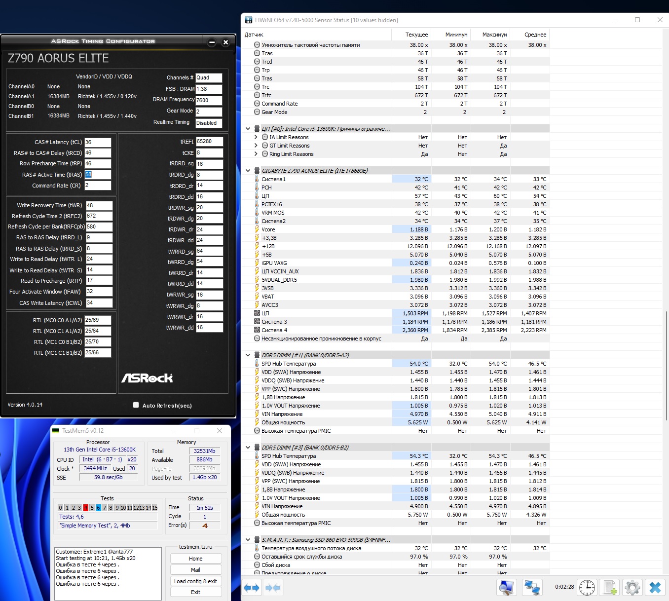
Task: Click the HWiNFO64 title bar app icon
Action: coord(248,20)
